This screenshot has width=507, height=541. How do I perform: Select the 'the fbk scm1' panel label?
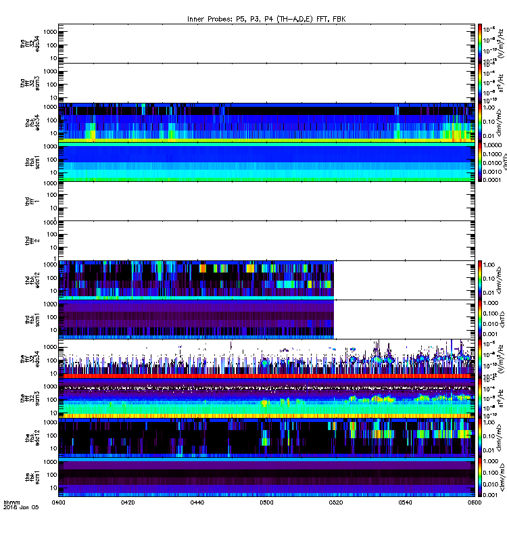[x=32, y=477]
